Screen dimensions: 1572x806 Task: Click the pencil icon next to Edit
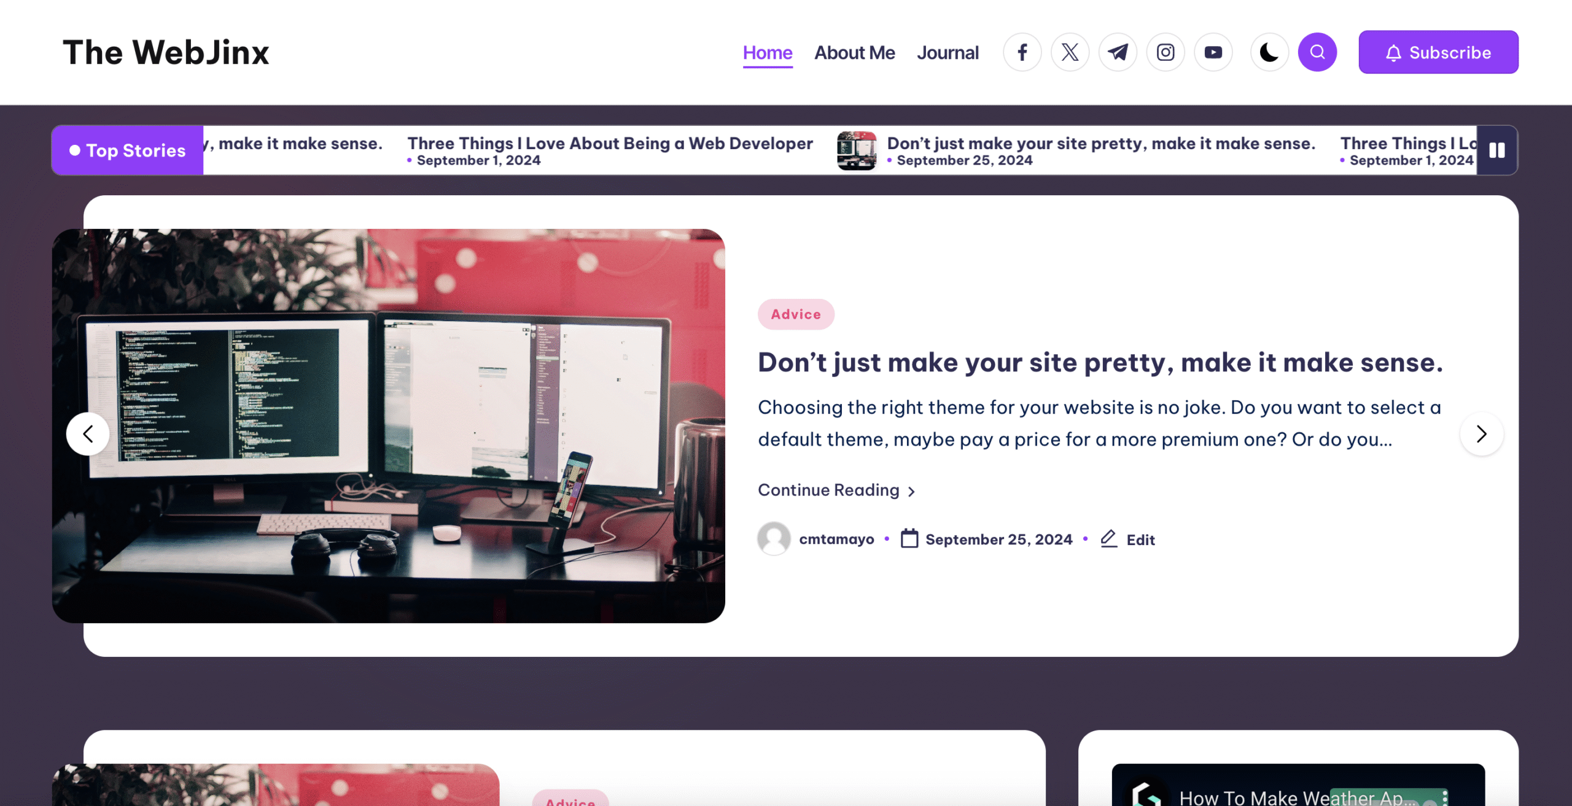point(1108,538)
